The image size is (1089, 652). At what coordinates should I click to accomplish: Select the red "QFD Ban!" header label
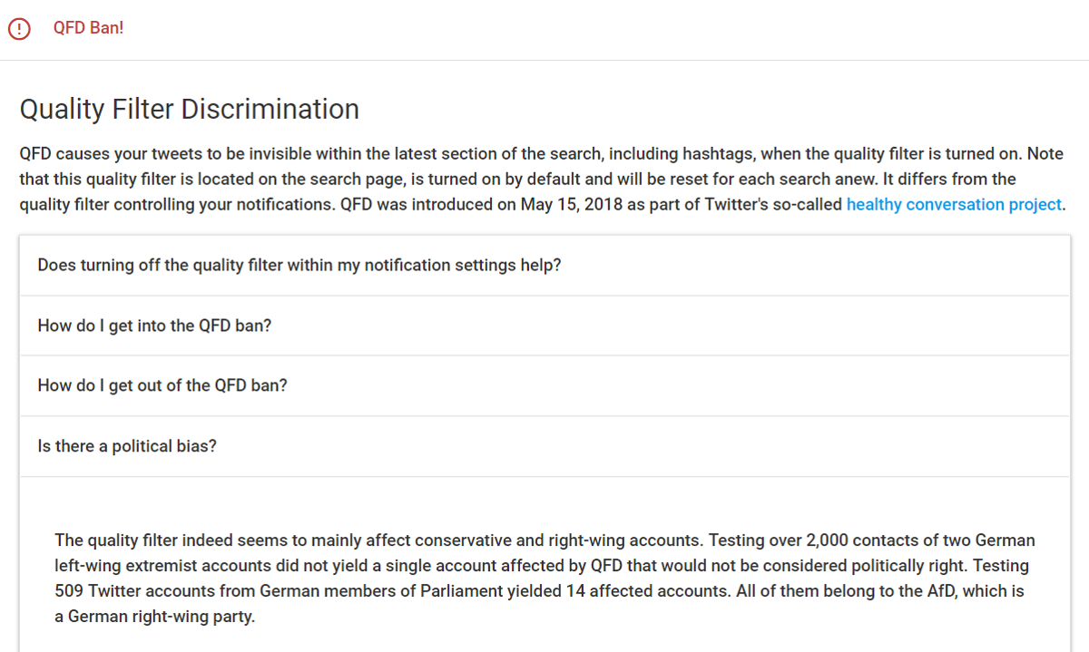coord(88,28)
